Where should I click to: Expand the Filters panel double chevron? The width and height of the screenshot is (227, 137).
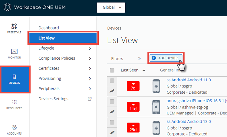coord(139,58)
